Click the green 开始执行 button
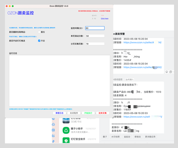The image size is (178, 148). [88, 113]
